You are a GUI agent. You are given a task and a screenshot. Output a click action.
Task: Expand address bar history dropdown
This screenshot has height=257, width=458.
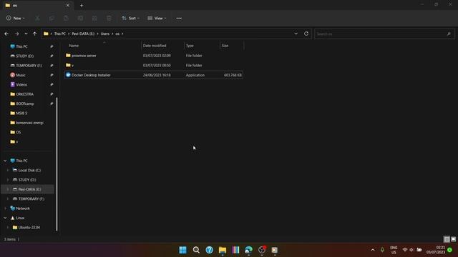[x=296, y=34]
